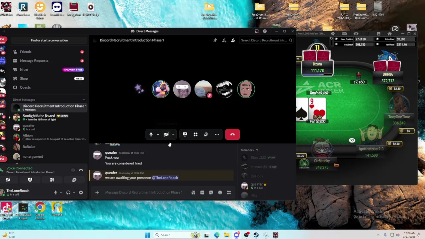Viewport: 425px width, 239px height.
Task: Open Message Requests in sidebar
Action: pos(49,61)
